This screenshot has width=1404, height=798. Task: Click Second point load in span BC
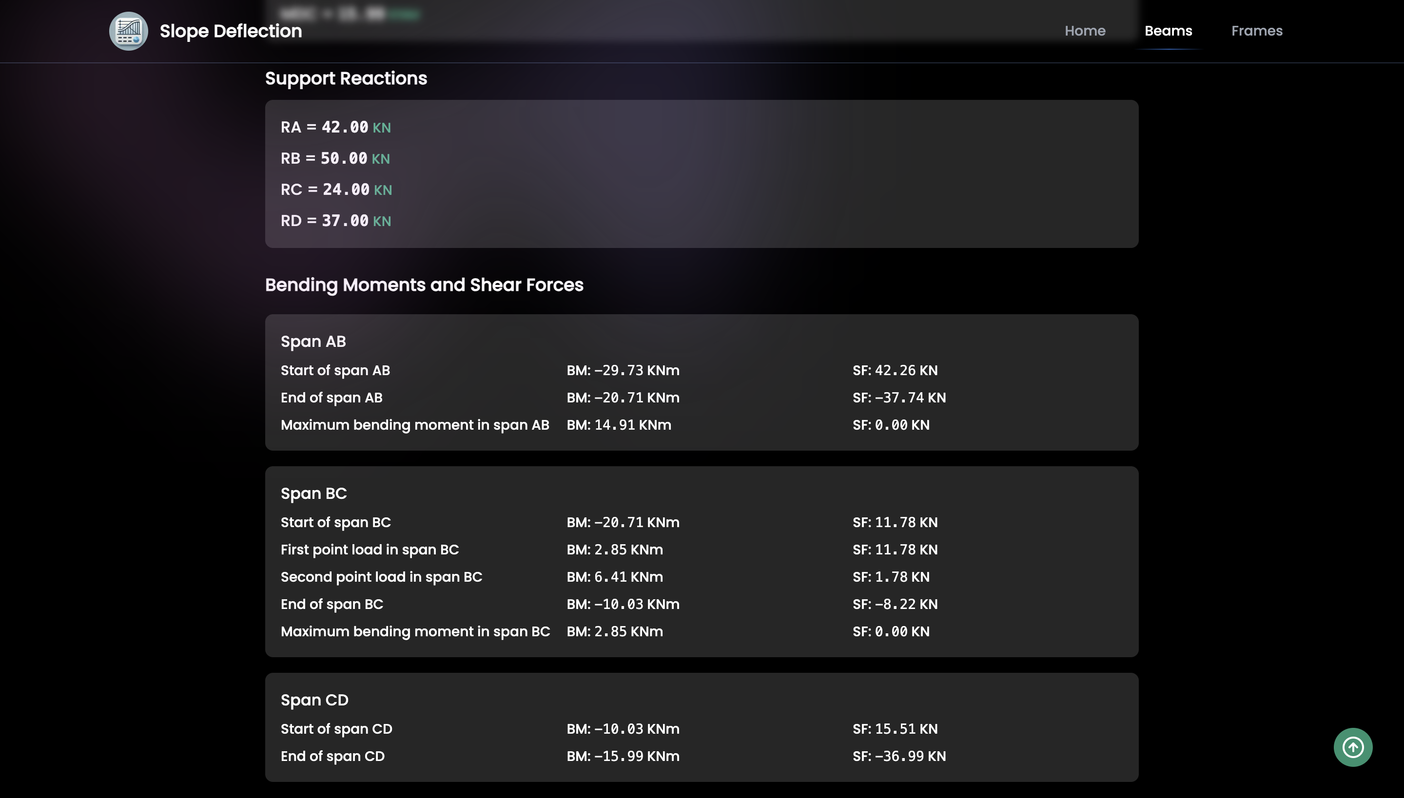click(381, 577)
